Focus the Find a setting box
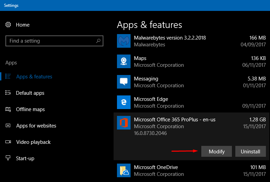 point(54,41)
